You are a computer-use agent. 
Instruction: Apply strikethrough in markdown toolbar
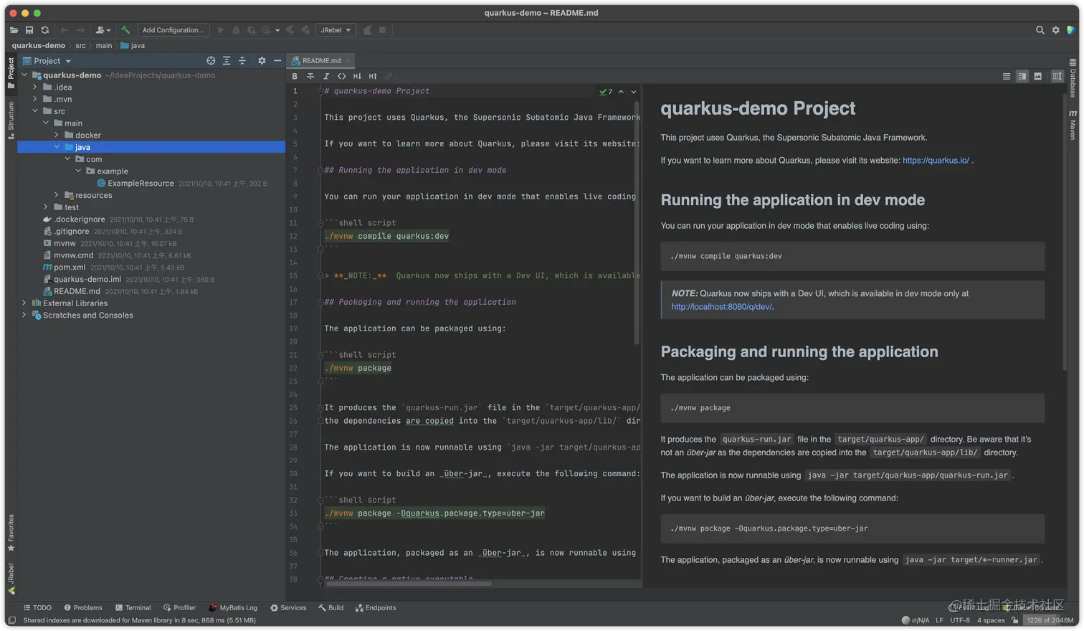pos(310,76)
